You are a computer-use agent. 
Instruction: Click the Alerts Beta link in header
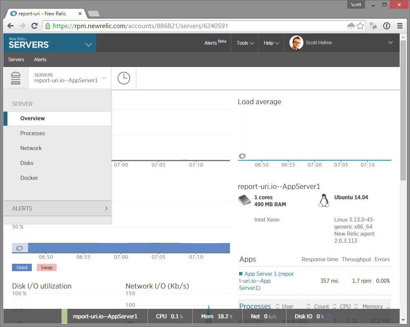pyautogui.click(x=215, y=43)
